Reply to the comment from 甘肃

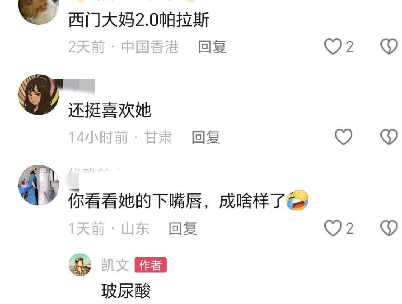coord(206,137)
